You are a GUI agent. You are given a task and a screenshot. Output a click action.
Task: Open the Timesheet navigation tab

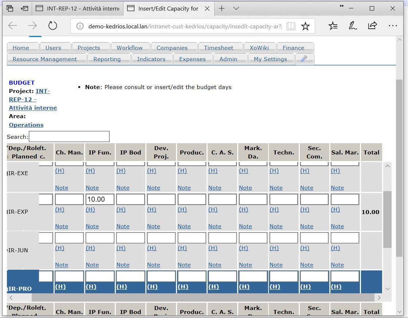coord(219,48)
